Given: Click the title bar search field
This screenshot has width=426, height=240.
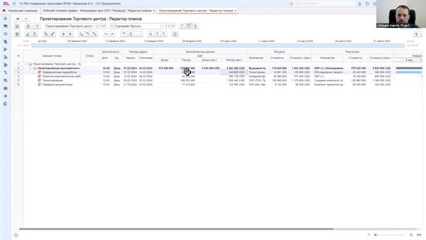Looking at the screenshot, I should coord(322,3).
